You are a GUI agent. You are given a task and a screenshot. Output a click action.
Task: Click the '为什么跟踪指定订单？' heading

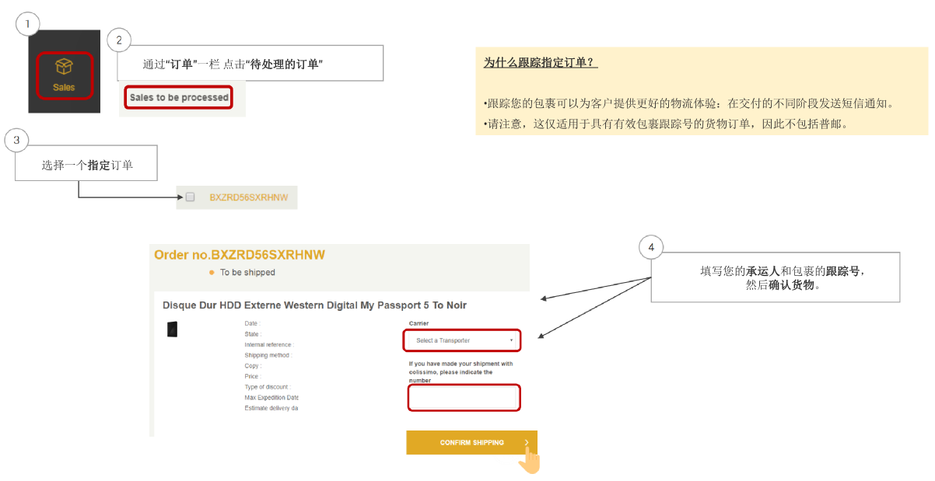coord(540,63)
